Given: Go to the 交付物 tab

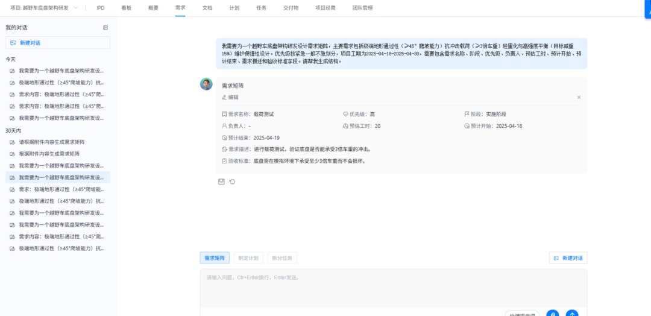Looking at the screenshot, I should (x=291, y=8).
